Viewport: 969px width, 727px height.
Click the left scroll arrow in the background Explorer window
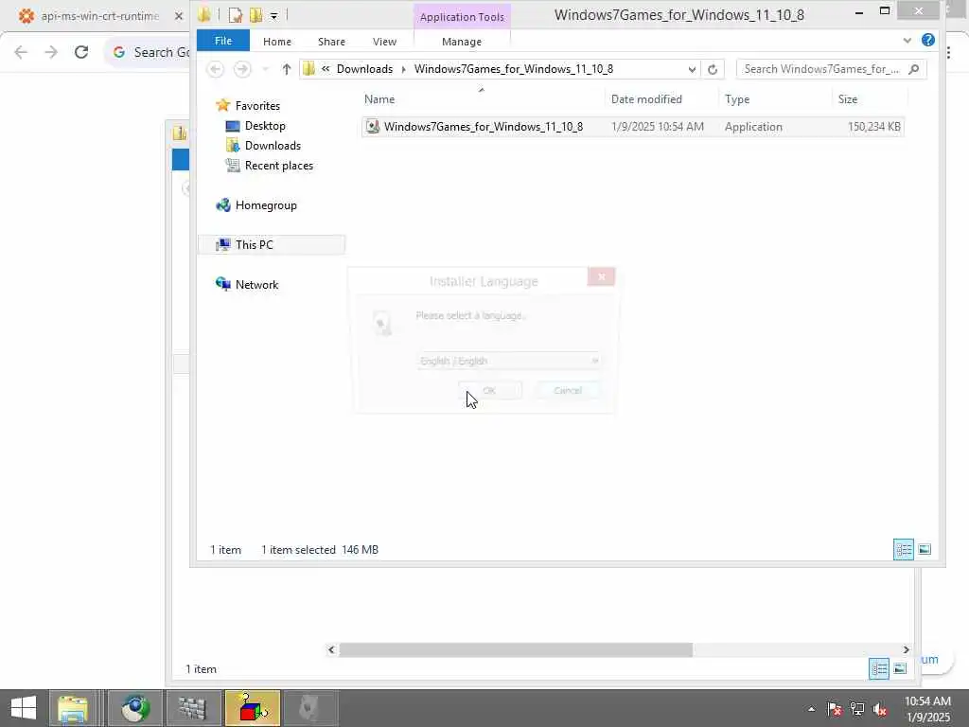[331, 649]
